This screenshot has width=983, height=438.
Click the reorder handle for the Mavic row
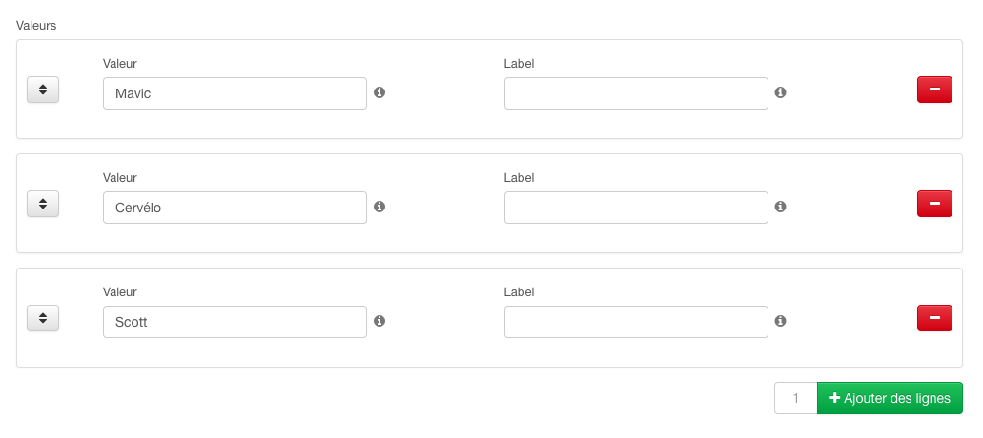pyautogui.click(x=43, y=90)
